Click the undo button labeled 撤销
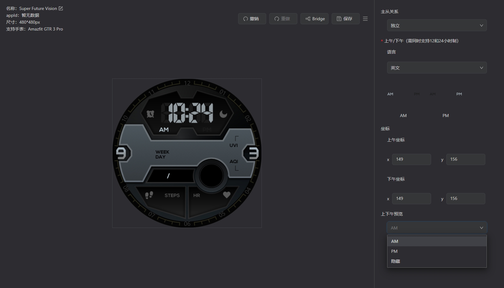Screen dimensions: 504x288 (252, 19)
